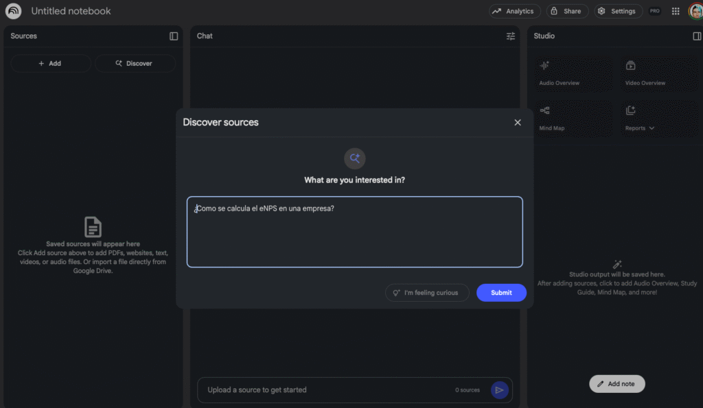Collapse the Sources panel
The width and height of the screenshot is (703, 408).
174,36
